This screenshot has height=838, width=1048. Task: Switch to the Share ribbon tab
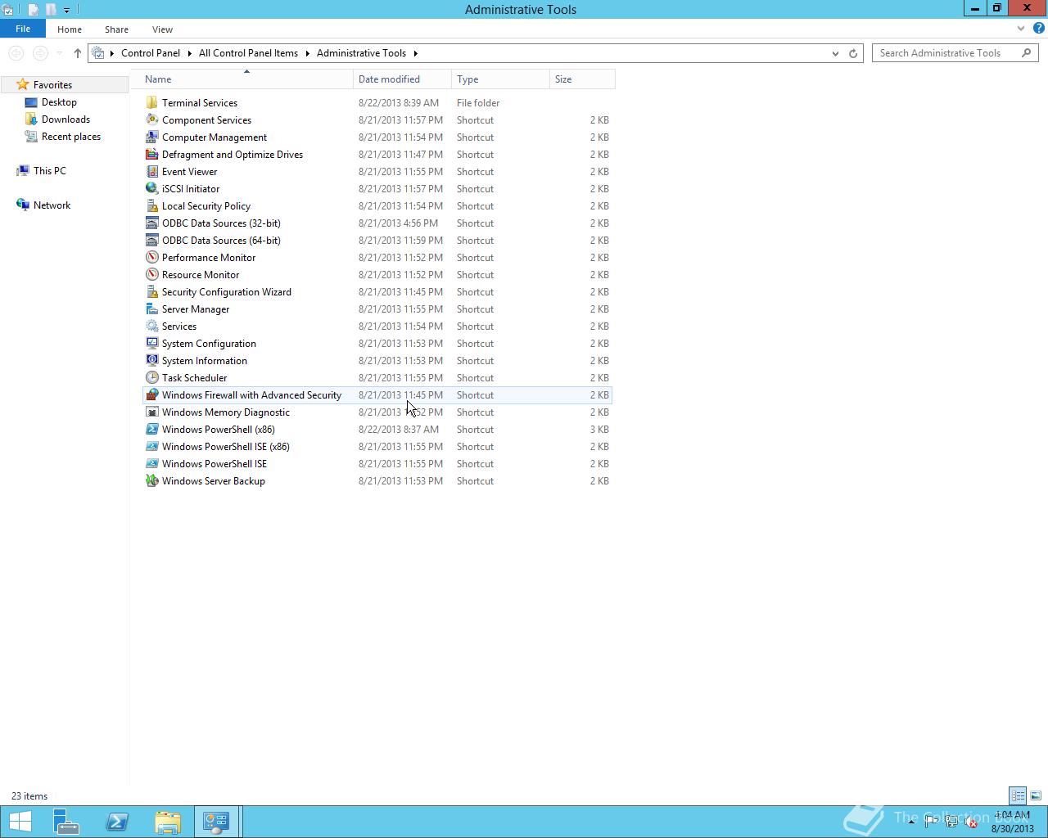116,29
